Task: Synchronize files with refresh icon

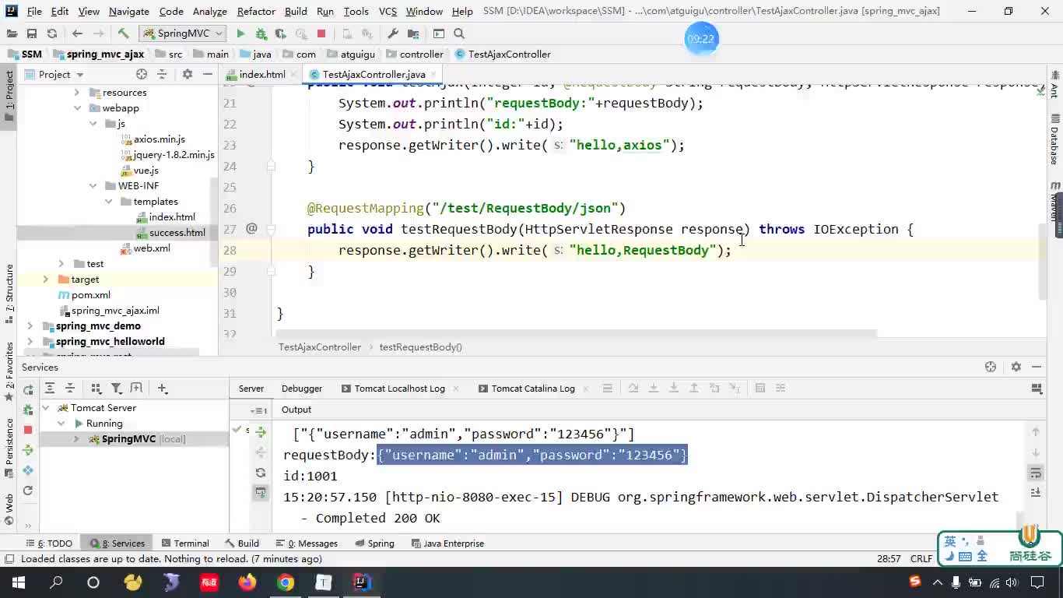Action: (52, 33)
